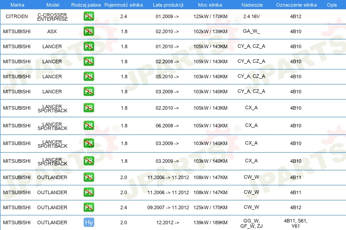Click petrol icon in Lancer 02.2008 row

[x=88, y=61]
